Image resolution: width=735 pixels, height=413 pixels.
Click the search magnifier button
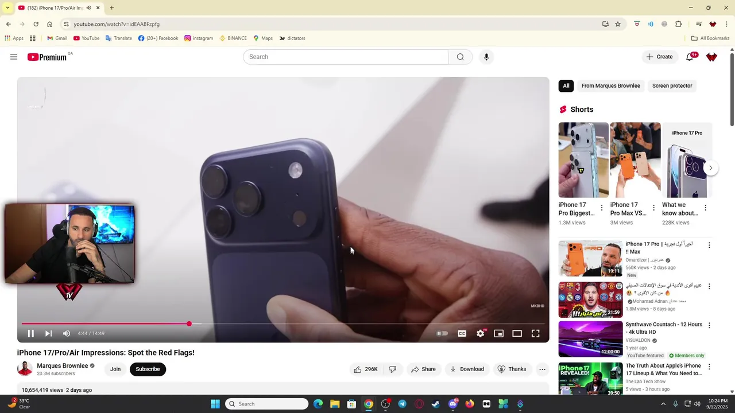click(x=461, y=57)
